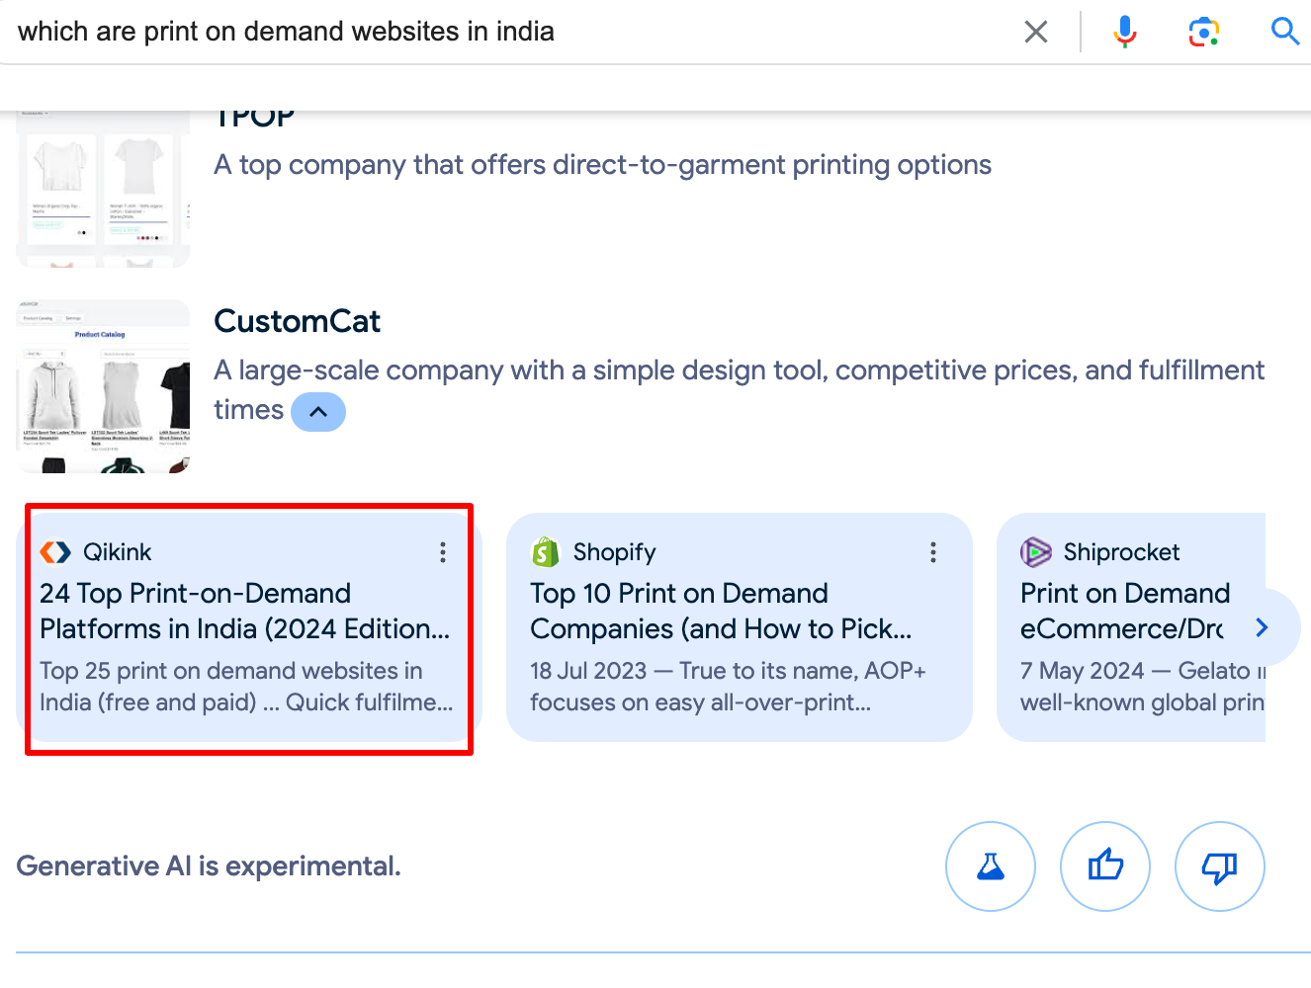The image size is (1311, 988).
Task: Open Qikink card three-dot menu
Action: pos(443,552)
